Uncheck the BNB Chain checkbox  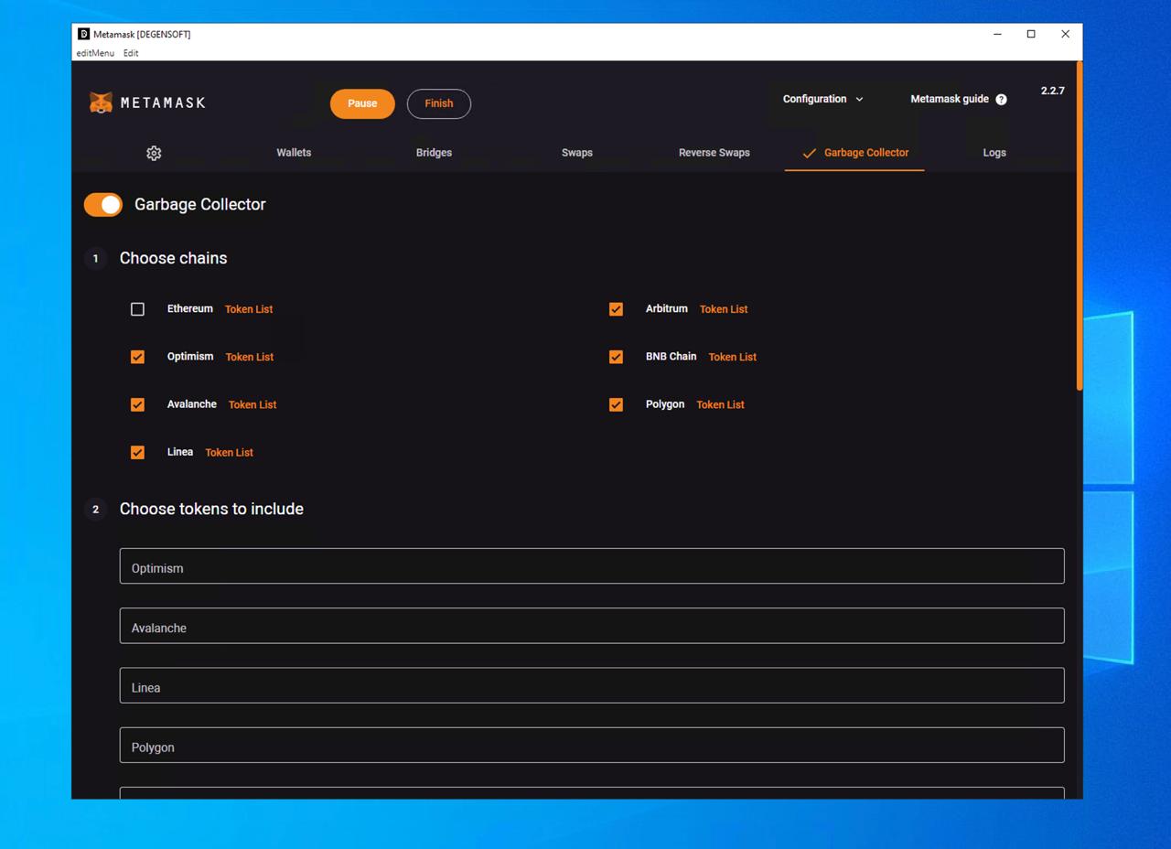click(x=616, y=357)
